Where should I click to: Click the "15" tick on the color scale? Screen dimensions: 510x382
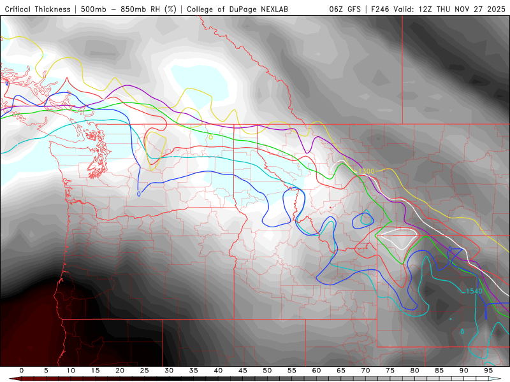click(x=95, y=371)
